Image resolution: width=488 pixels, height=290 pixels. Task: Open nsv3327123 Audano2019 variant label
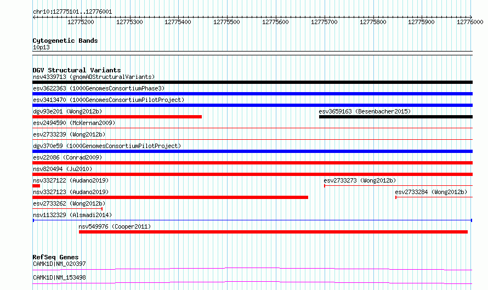pyautogui.click(x=71, y=192)
